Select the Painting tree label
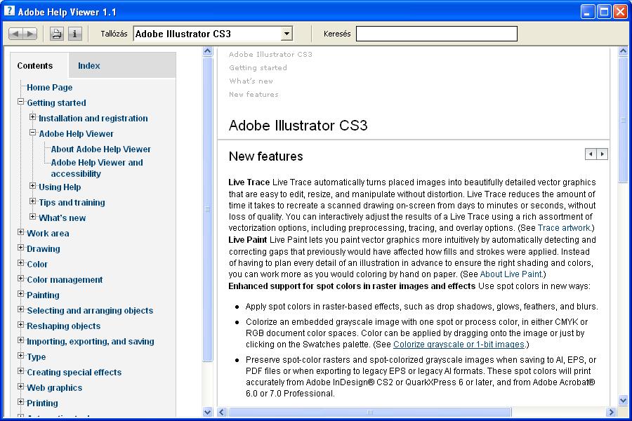 43,295
